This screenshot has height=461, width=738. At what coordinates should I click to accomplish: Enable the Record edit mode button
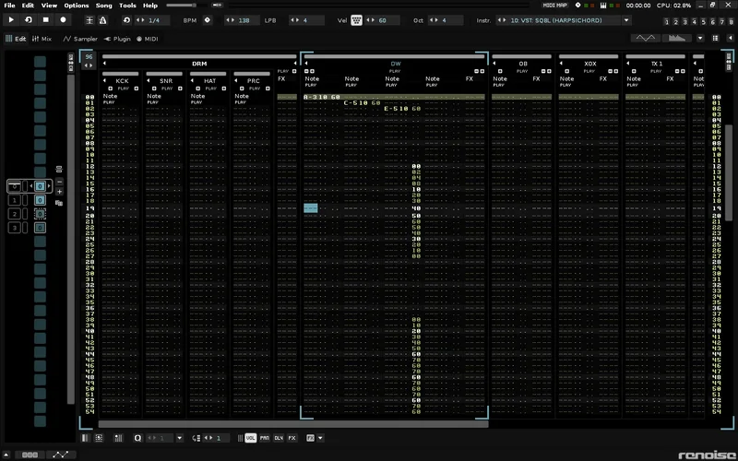pyautogui.click(x=64, y=19)
